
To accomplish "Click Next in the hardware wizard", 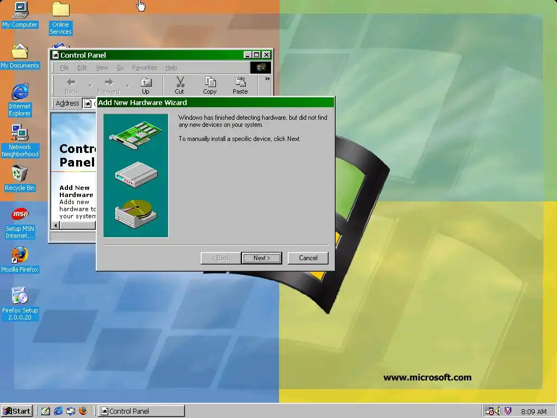I will click(262, 258).
